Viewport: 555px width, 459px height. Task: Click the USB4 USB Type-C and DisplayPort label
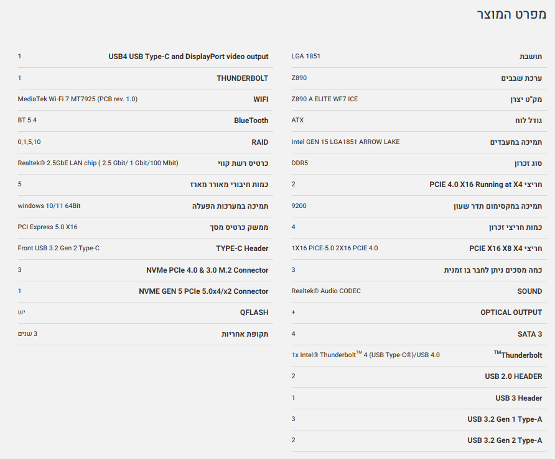coord(189,57)
